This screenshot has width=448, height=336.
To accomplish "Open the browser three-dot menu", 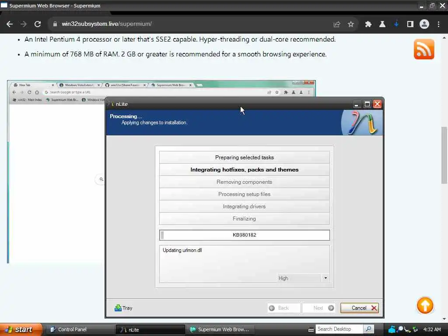I will point(438,24).
